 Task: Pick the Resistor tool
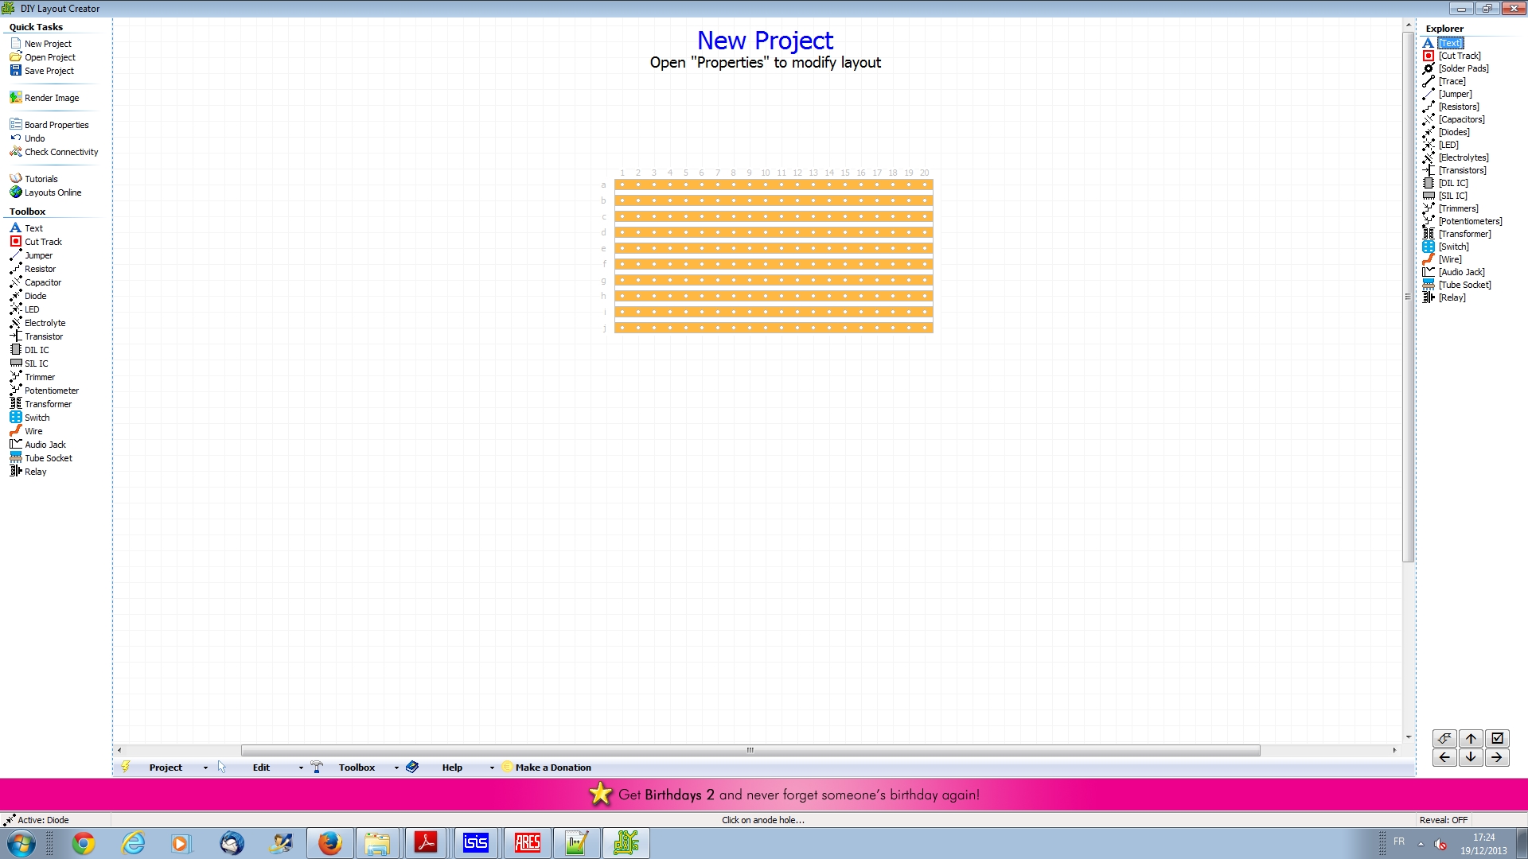tap(40, 269)
